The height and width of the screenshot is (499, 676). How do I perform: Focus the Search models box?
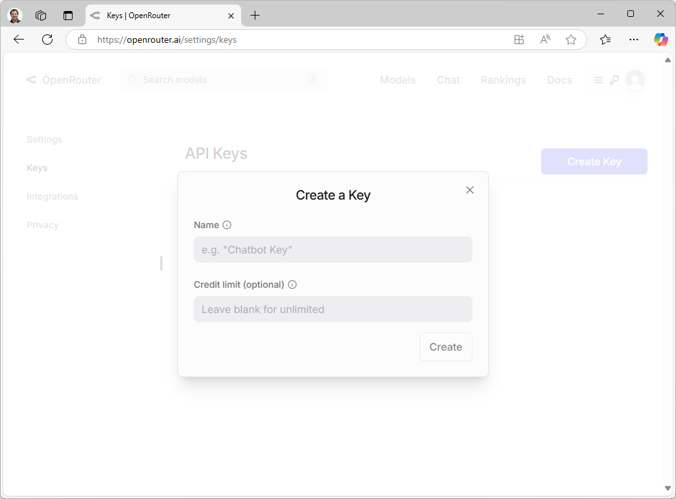point(224,80)
